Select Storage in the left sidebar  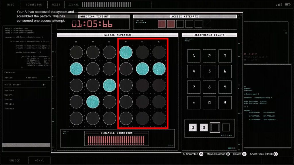tap(9, 108)
